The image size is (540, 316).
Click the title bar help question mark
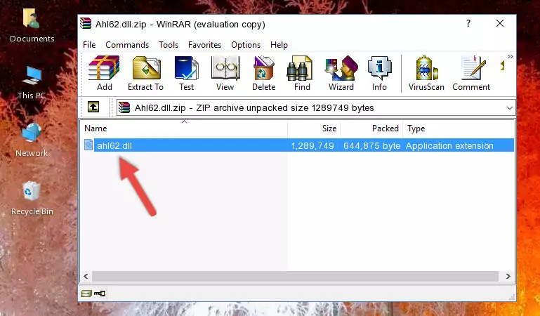coord(468,23)
